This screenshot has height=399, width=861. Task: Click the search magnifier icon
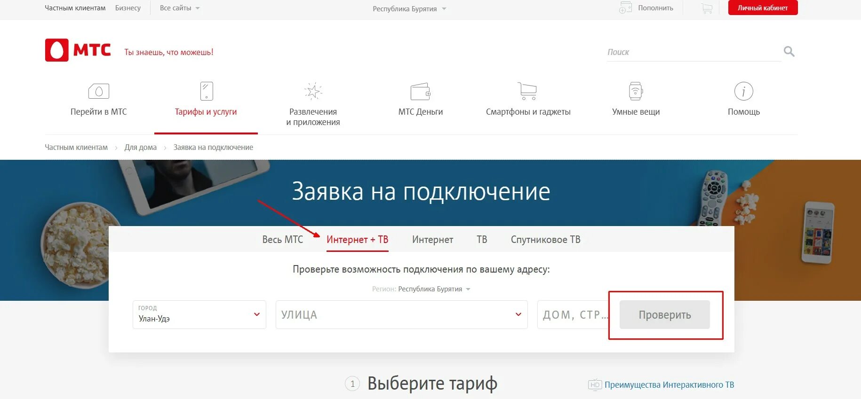click(789, 52)
